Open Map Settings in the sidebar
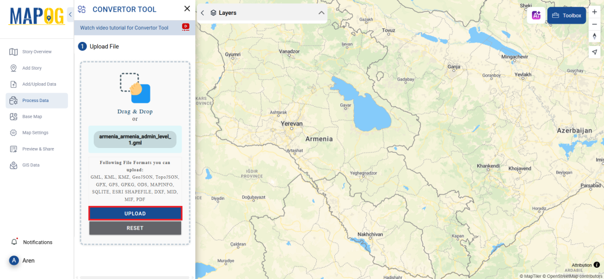Image resolution: width=604 pixels, height=279 pixels. (37, 133)
